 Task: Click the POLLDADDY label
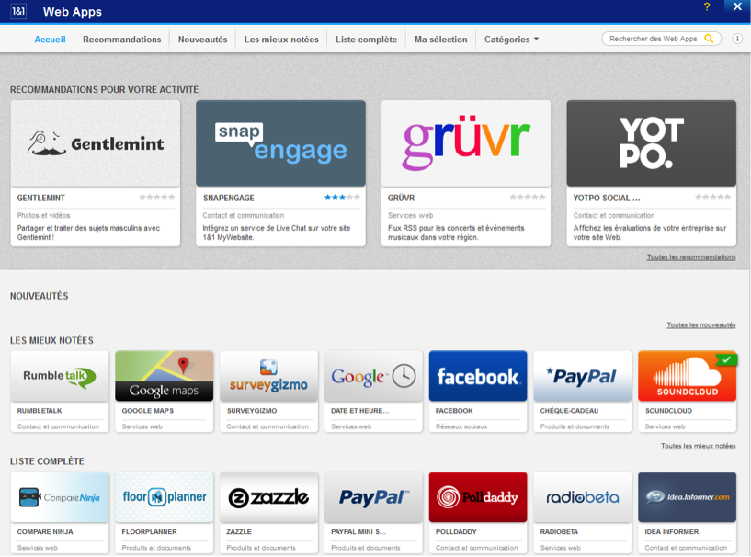[456, 532]
